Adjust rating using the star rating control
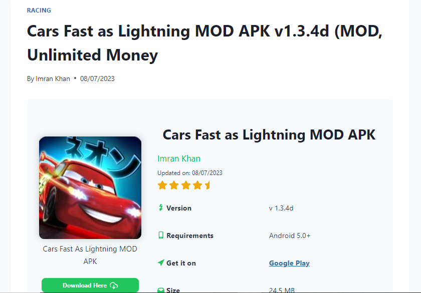Image resolution: width=421 pixels, height=293 pixels. 184,185
